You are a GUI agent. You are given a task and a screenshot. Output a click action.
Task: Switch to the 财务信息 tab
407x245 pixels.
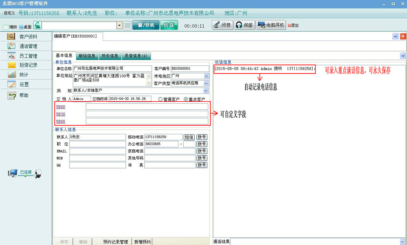pos(110,56)
